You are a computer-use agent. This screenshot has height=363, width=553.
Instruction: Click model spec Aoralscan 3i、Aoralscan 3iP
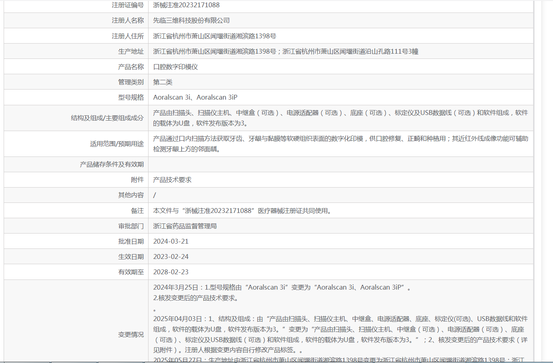click(x=195, y=97)
